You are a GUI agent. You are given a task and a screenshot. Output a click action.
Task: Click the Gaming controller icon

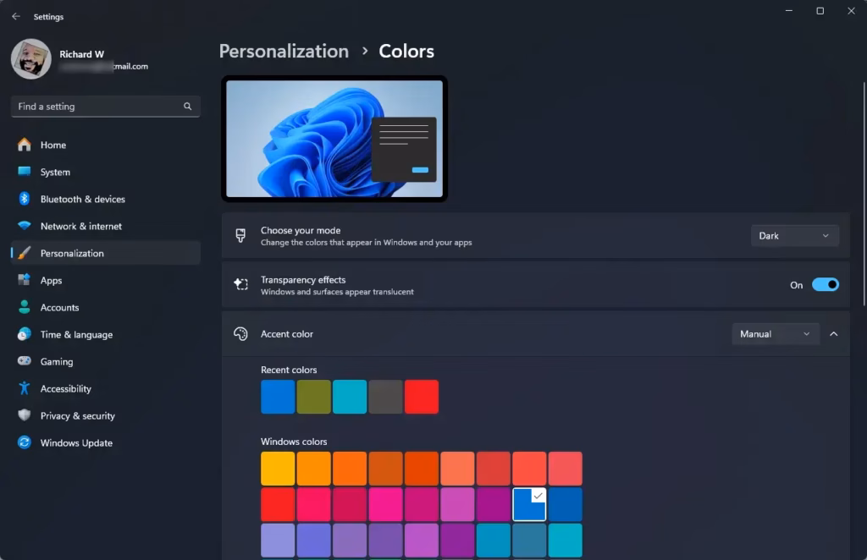[25, 361]
